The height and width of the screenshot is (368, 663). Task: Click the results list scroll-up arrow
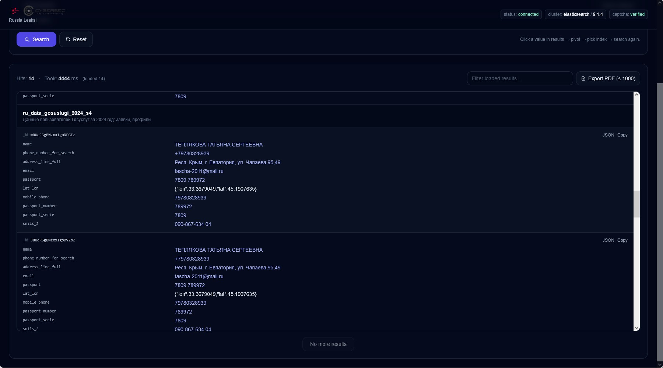pos(636,95)
